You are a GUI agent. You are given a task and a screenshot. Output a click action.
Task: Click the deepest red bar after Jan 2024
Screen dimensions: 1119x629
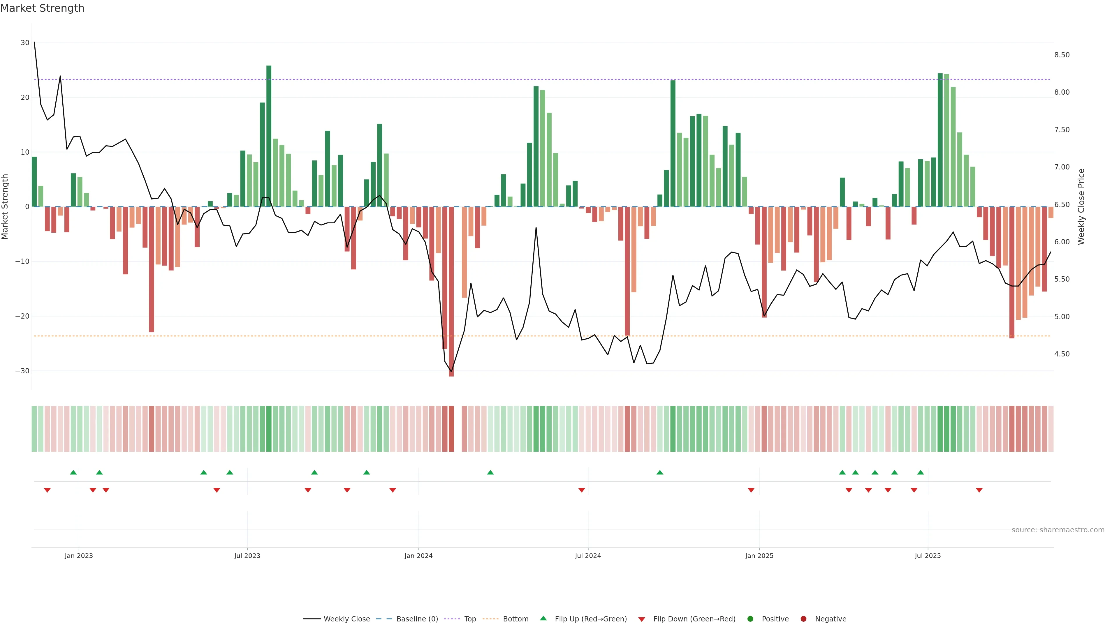click(451, 291)
